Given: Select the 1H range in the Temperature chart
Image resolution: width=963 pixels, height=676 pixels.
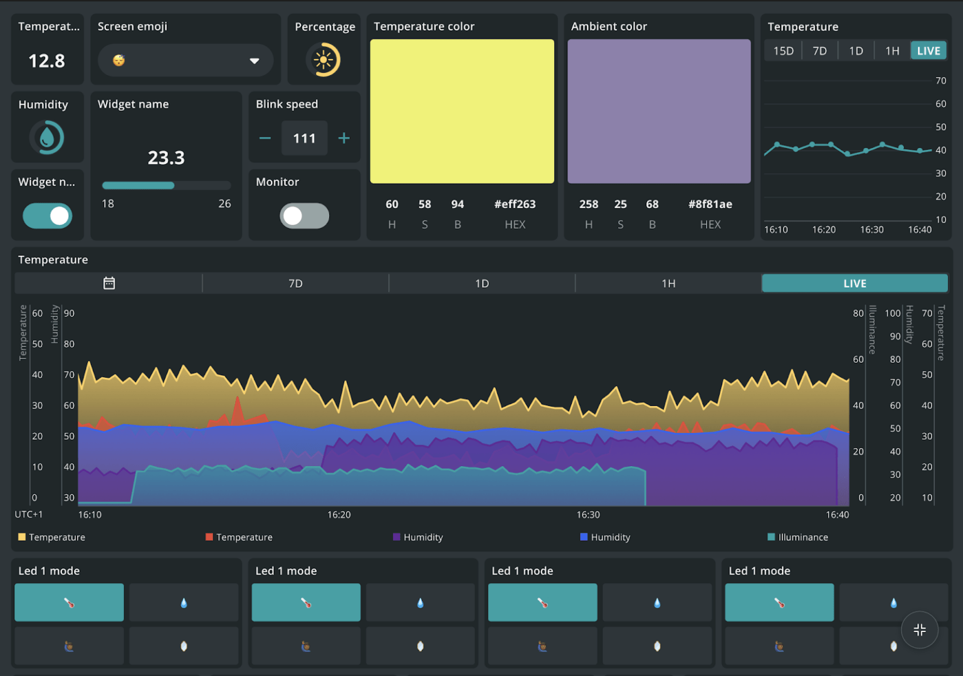Looking at the screenshot, I should 668,283.
